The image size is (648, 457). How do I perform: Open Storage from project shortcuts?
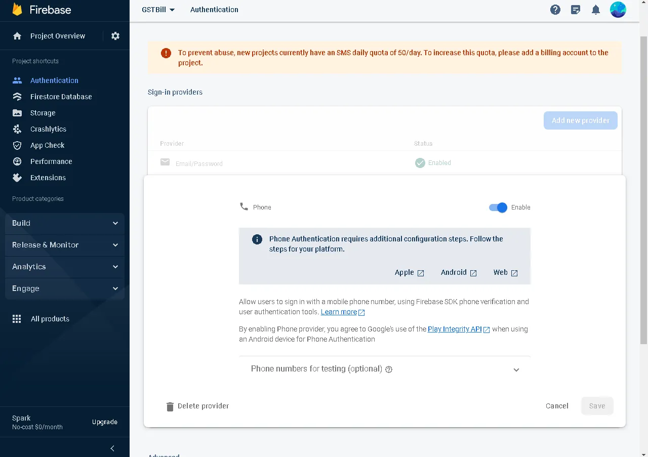43,113
